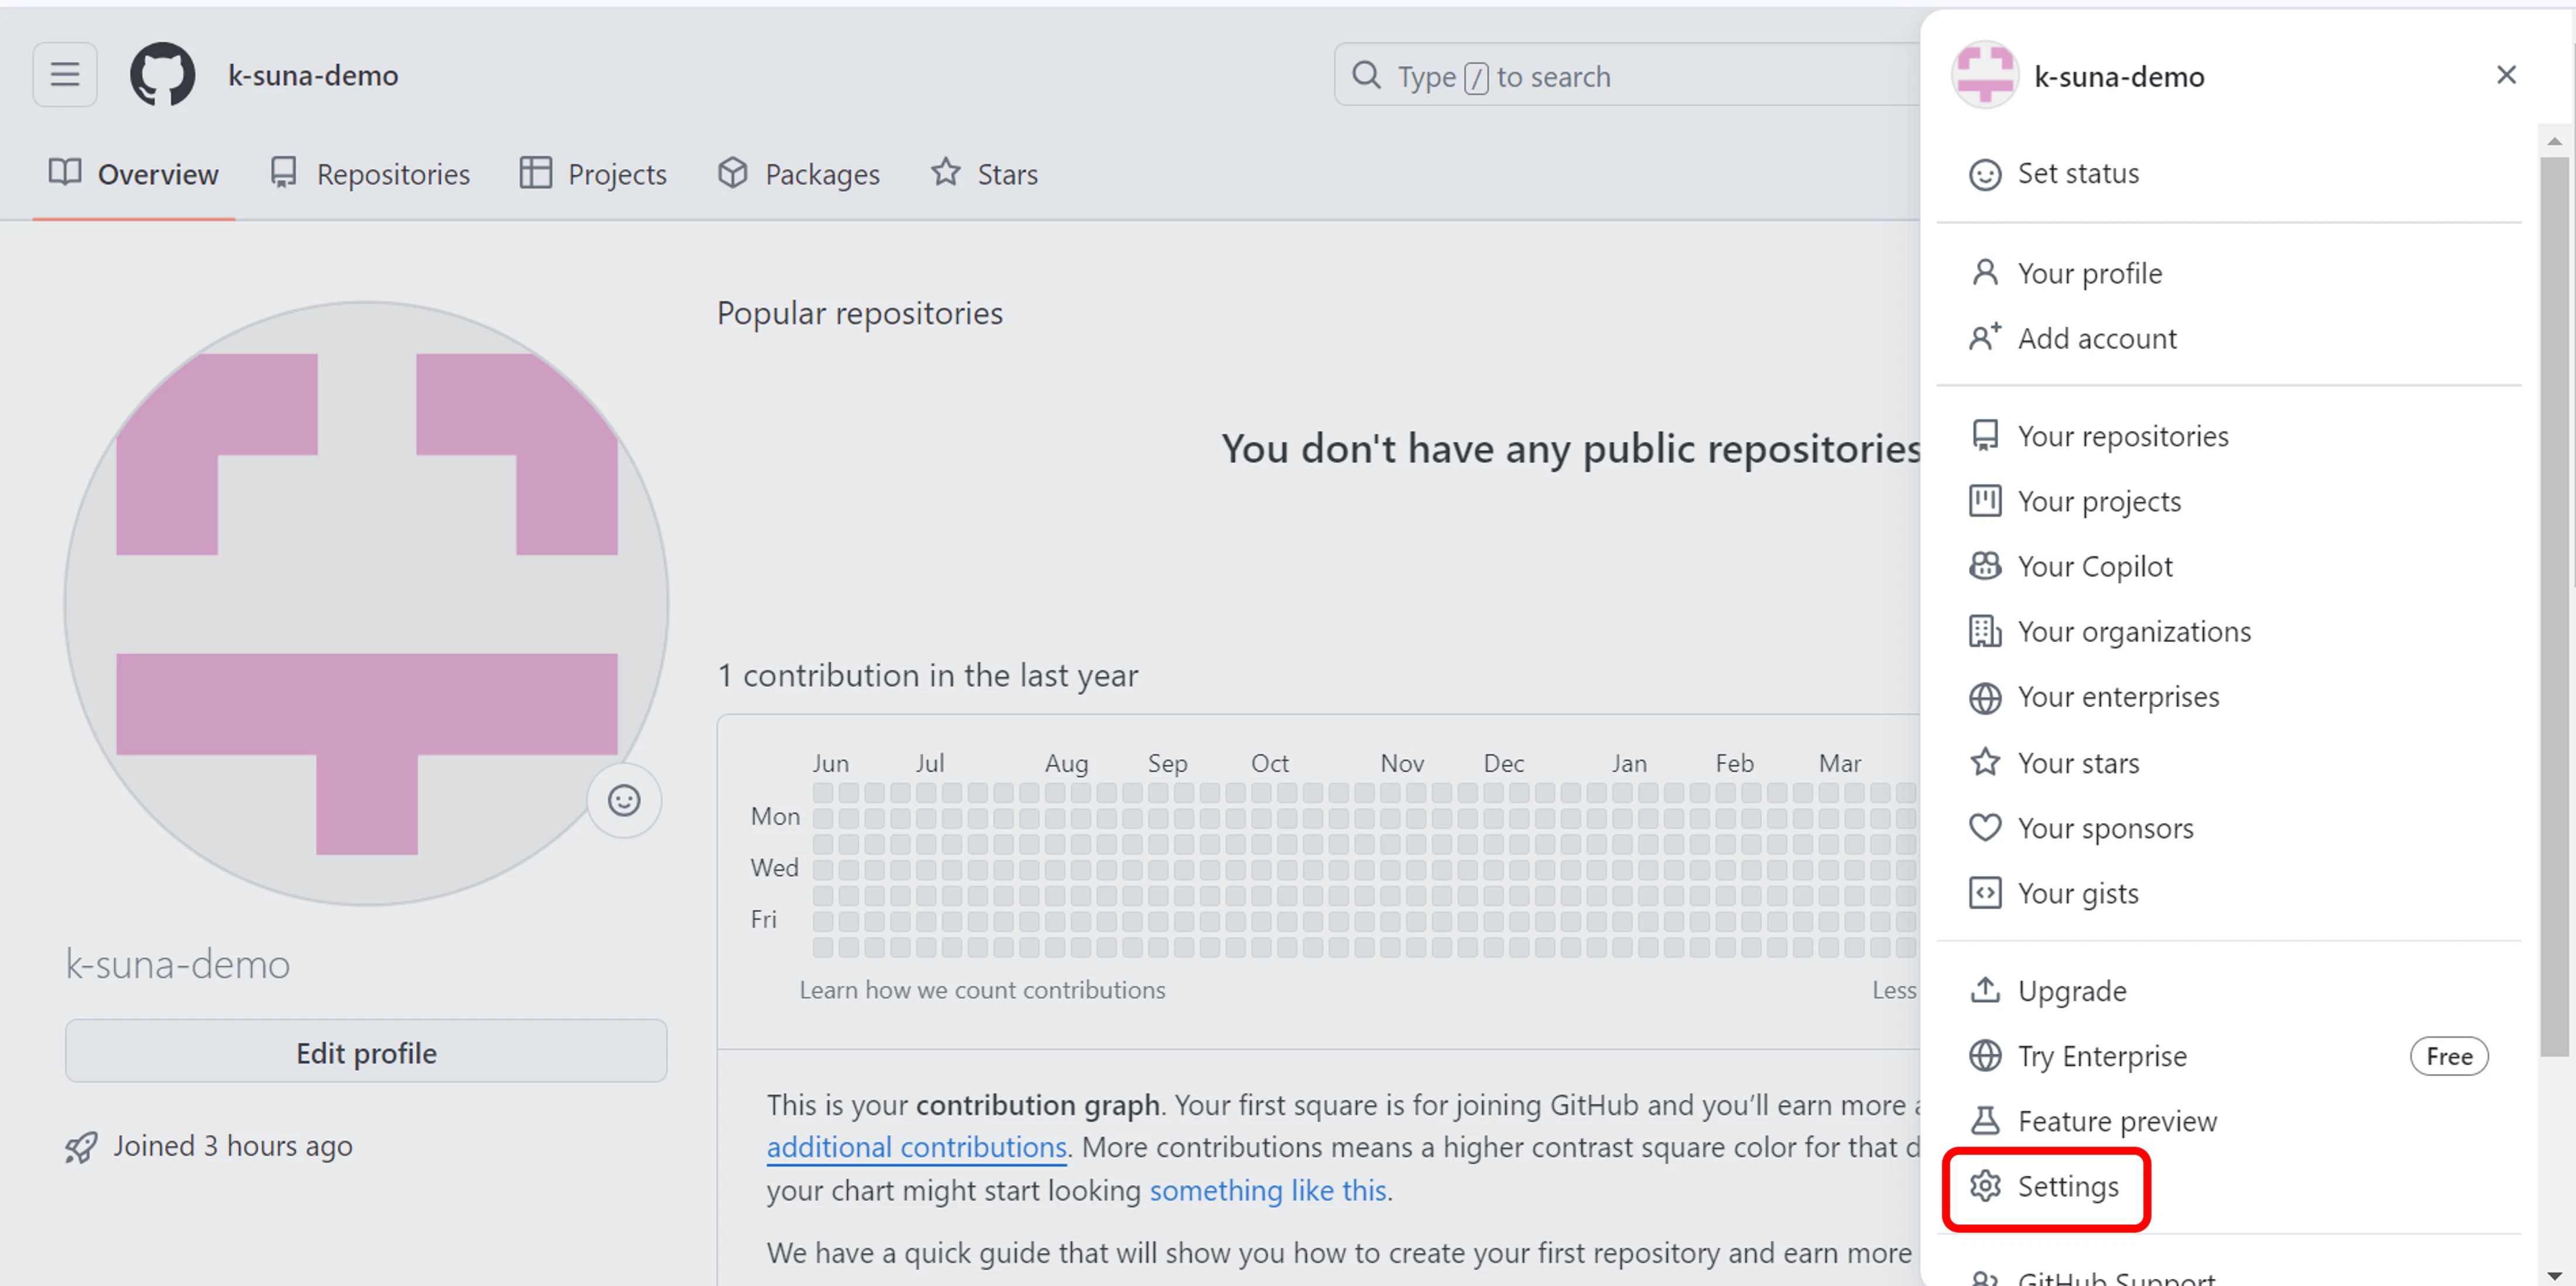Open Your stars menu item
The height and width of the screenshot is (1286, 2576).
(2228, 763)
